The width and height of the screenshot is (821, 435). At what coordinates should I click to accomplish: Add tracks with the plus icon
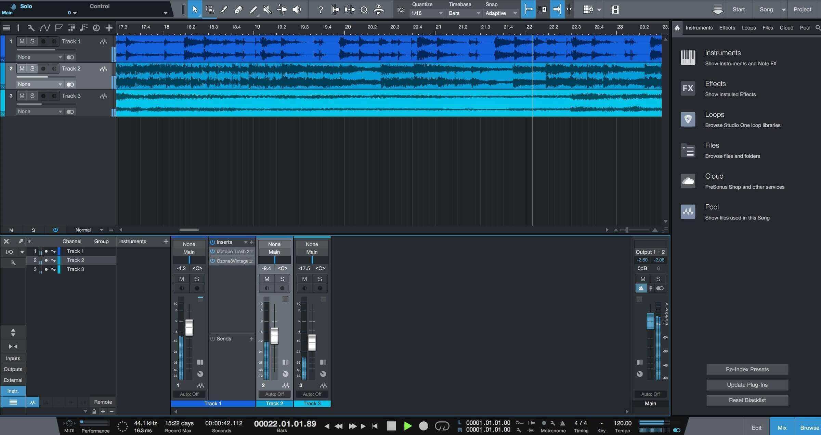tap(109, 28)
